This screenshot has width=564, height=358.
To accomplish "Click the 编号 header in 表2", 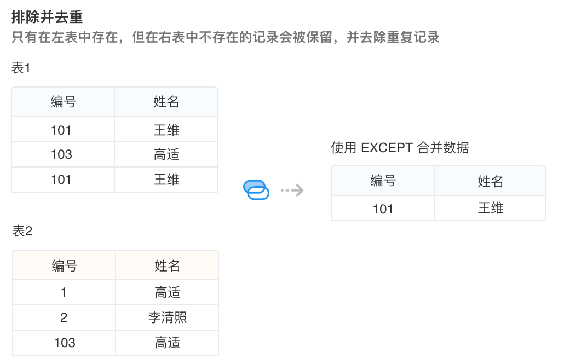I will point(64,266).
